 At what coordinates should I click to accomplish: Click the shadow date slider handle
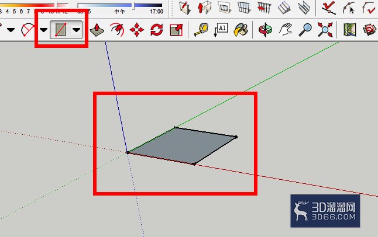tap(56, 5)
